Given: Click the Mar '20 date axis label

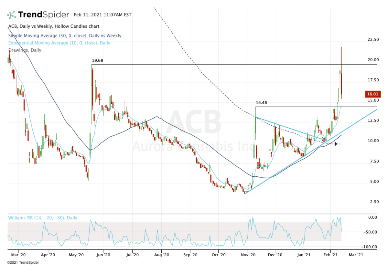Looking at the screenshot, I should 19,254.
